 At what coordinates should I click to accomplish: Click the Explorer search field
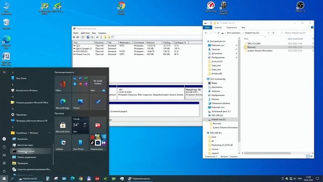click(x=295, y=33)
